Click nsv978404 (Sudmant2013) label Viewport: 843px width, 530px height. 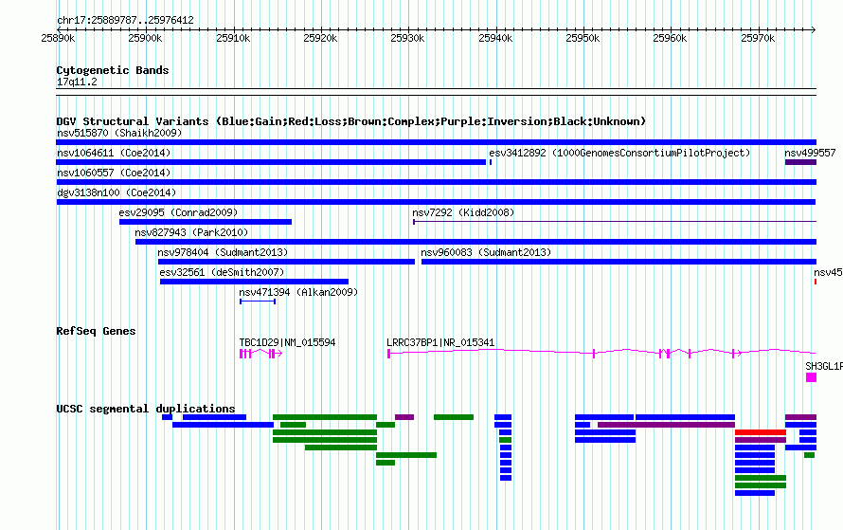click(x=223, y=252)
